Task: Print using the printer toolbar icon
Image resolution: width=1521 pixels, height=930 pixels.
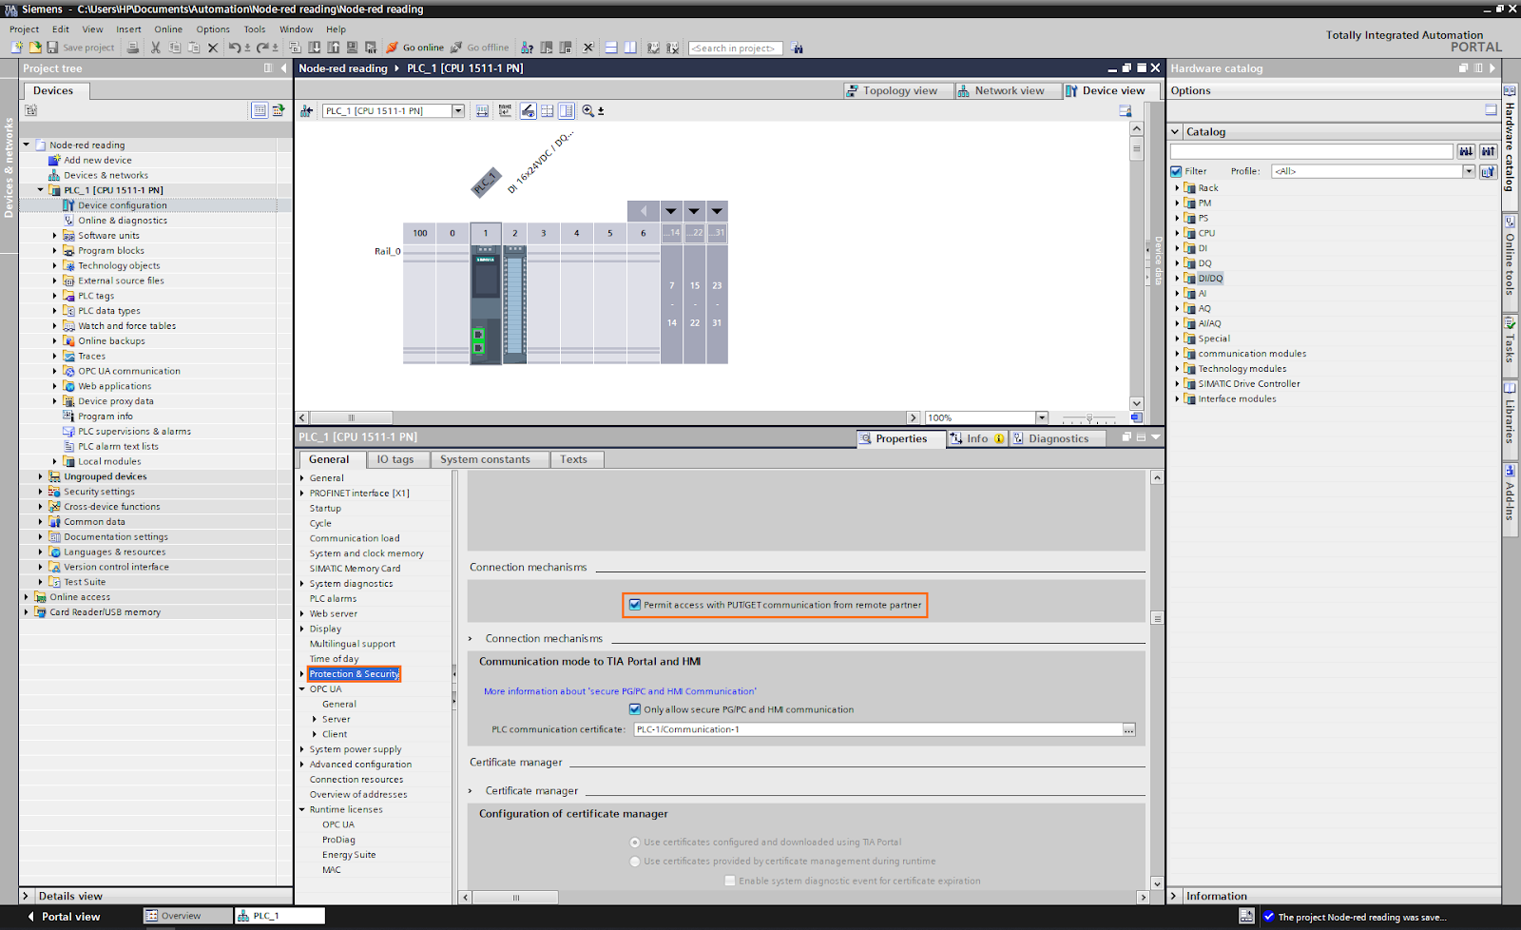Action: coord(133,48)
